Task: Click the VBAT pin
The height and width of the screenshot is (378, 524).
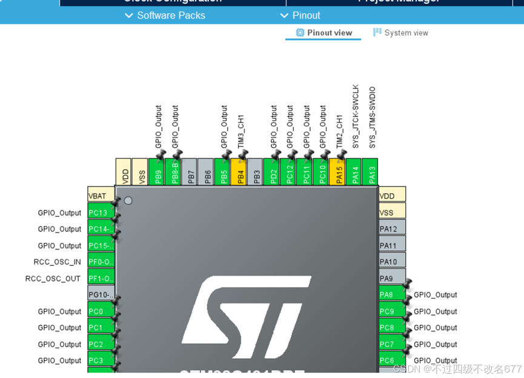Action: click(101, 194)
